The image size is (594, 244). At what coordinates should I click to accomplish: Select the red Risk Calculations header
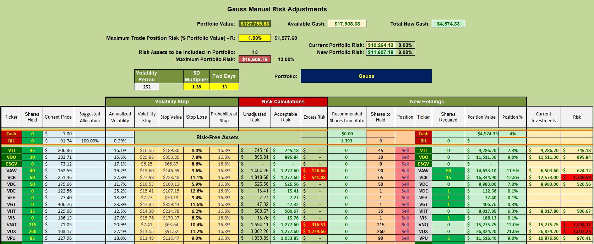click(283, 102)
